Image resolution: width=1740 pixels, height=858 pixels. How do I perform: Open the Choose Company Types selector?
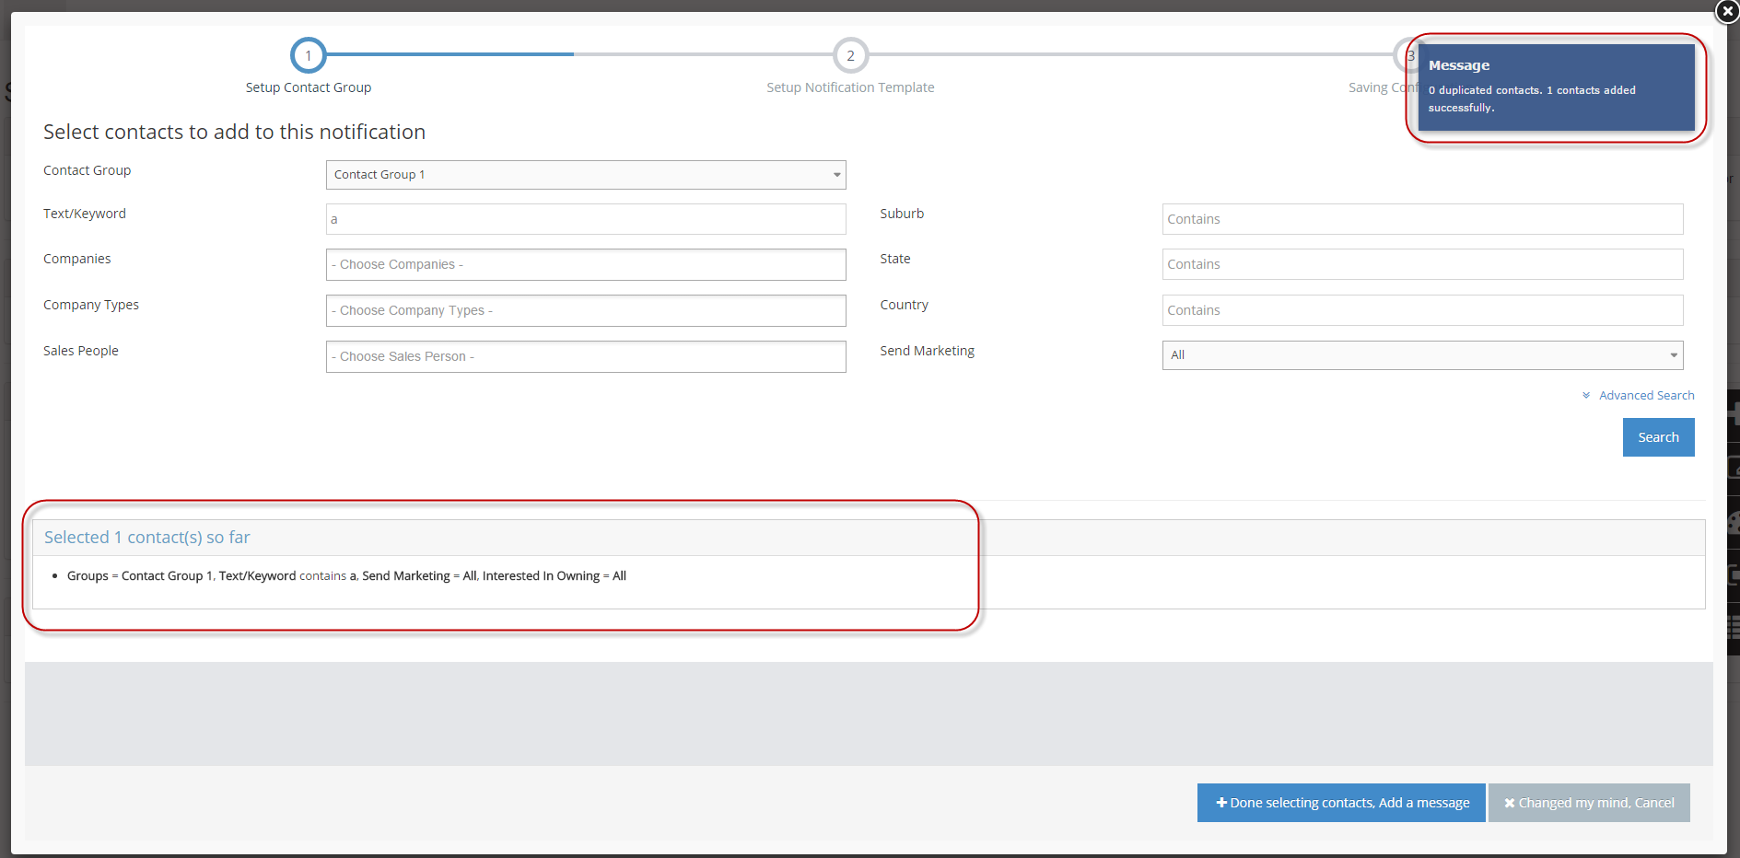586,311
